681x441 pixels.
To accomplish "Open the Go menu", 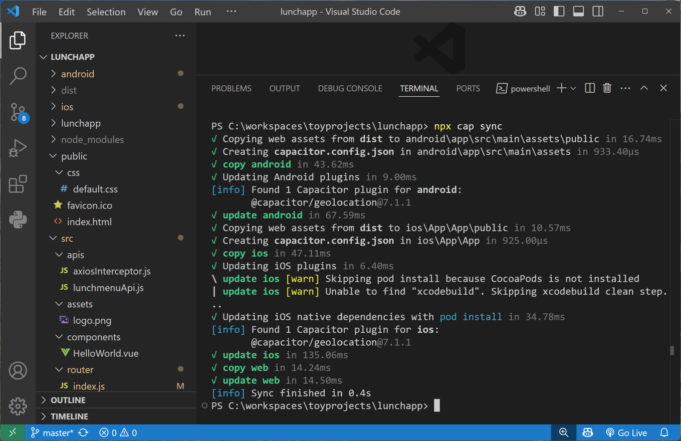I will [x=176, y=12].
